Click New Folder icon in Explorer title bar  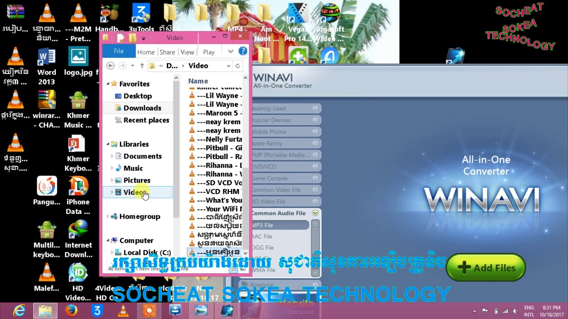pyautogui.click(x=132, y=38)
